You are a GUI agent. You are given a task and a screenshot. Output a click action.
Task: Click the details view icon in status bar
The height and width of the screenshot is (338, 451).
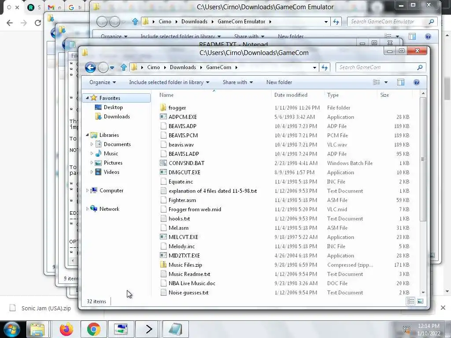coord(410,301)
